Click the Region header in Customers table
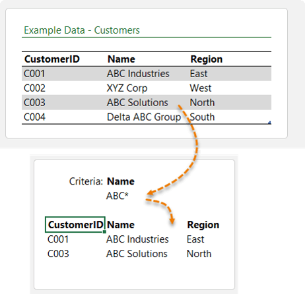This screenshot has height=294, width=305. coord(207,59)
